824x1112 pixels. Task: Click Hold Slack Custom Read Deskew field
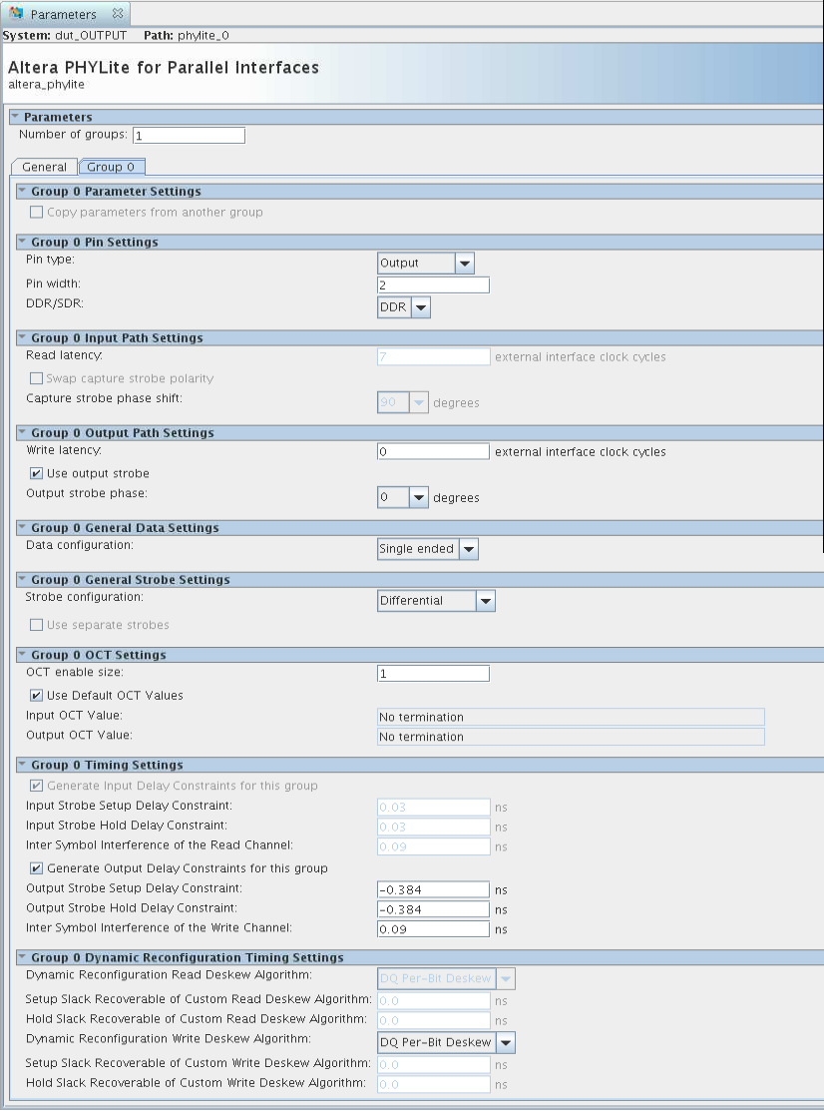(433, 1020)
